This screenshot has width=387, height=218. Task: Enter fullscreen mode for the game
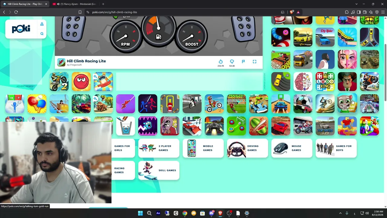pos(255,62)
